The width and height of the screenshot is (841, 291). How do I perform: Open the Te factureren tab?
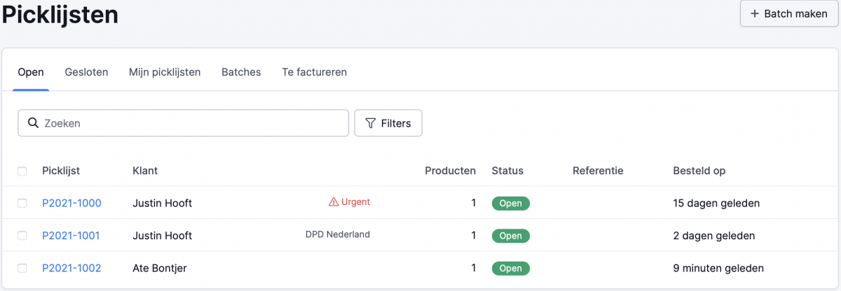click(x=314, y=72)
